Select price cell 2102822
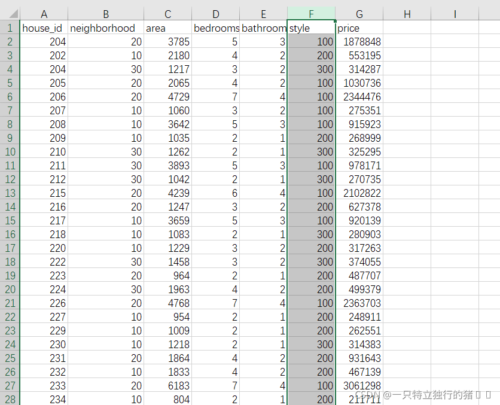 pos(359,193)
